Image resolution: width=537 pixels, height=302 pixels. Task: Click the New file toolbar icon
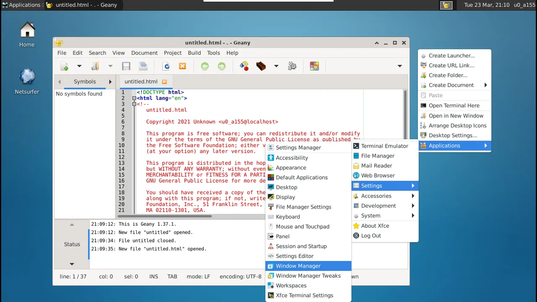click(x=64, y=66)
